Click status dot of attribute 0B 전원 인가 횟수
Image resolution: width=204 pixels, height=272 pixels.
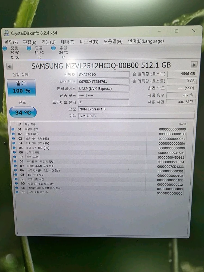coord(16,175)
